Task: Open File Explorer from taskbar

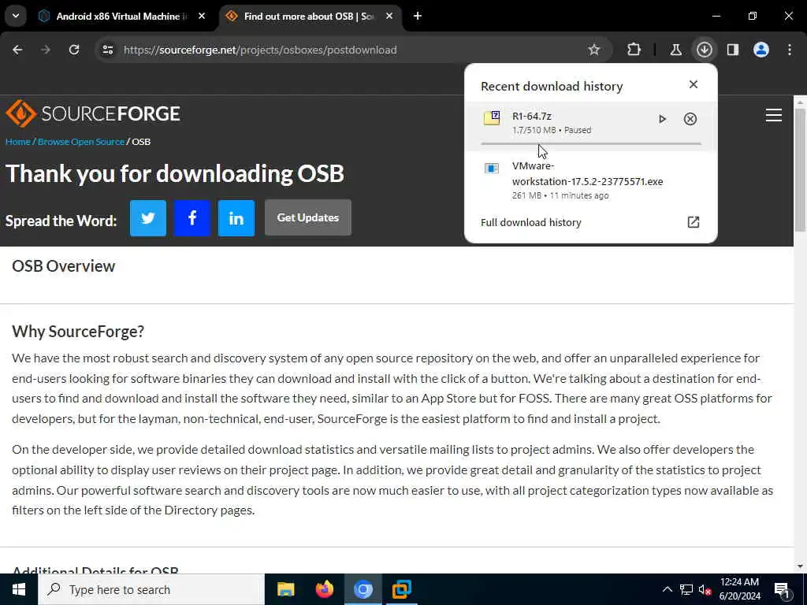Action: point(285,589)
